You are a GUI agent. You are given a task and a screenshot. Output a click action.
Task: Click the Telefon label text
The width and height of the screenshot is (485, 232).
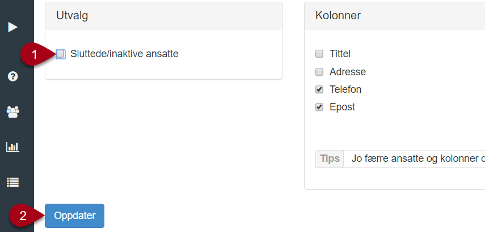pyautogui.click(x=345, y=89)
